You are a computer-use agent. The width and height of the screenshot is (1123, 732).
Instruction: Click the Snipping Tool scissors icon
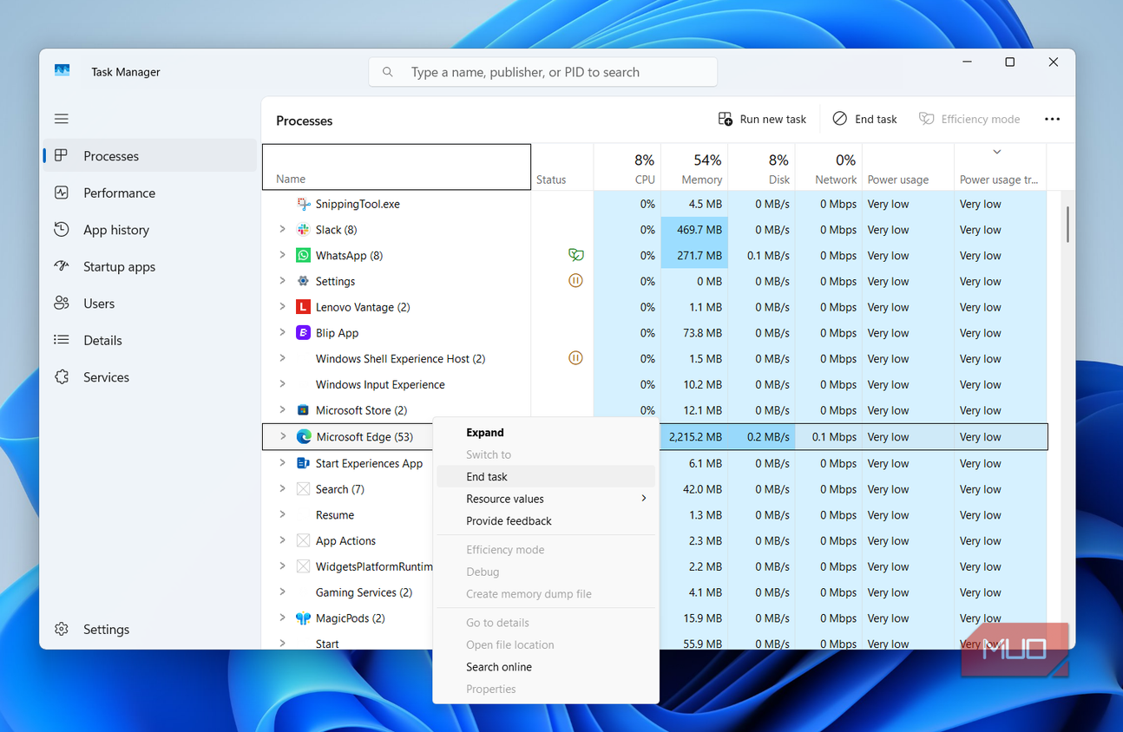(303, 204)
